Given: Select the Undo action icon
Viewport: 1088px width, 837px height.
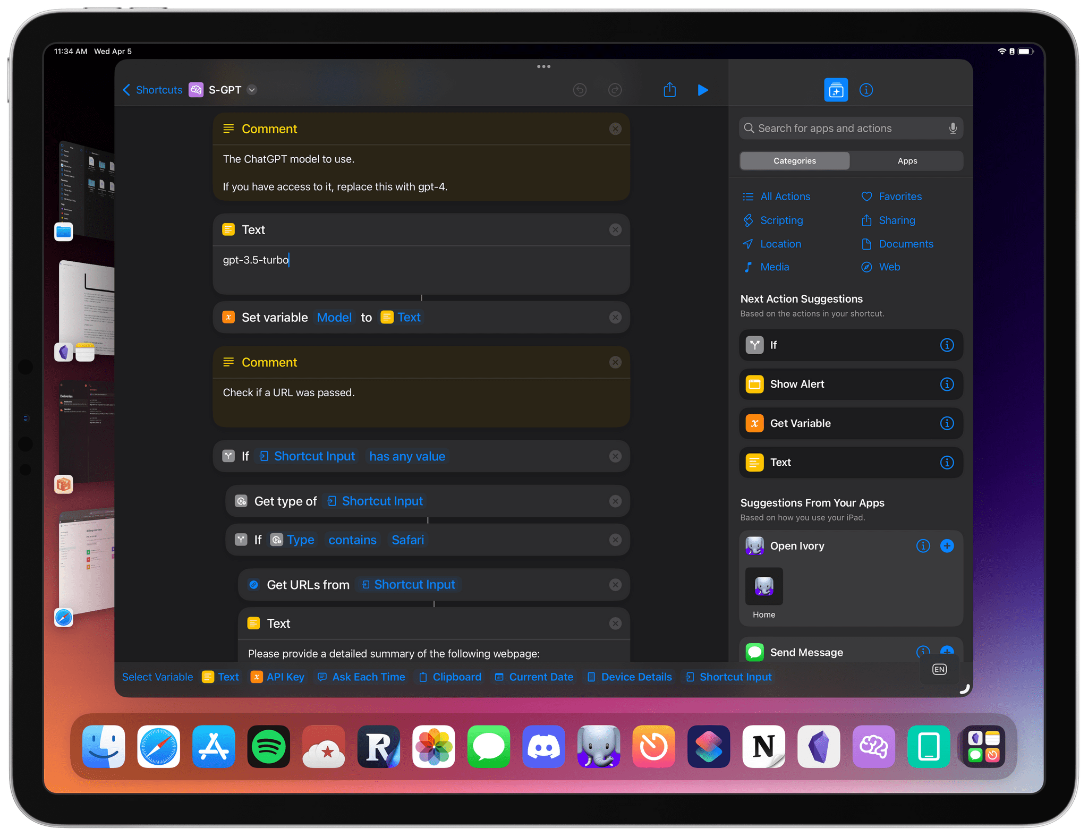Looking at the screenshot, I should tap(581, 90).
